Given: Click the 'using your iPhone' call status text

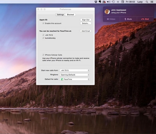Looking at the screenshot, I should (119, 13).
